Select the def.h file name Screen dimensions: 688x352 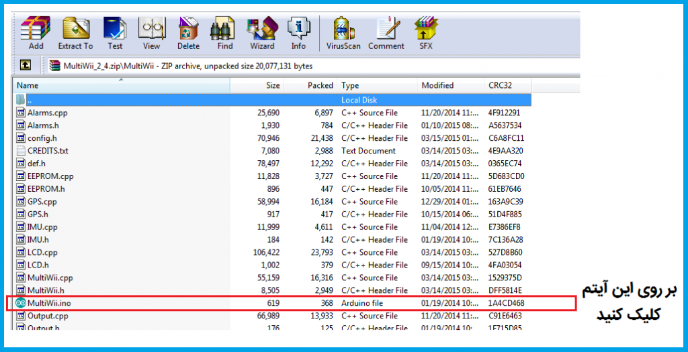pyautogui.click(x=36, y=164)
